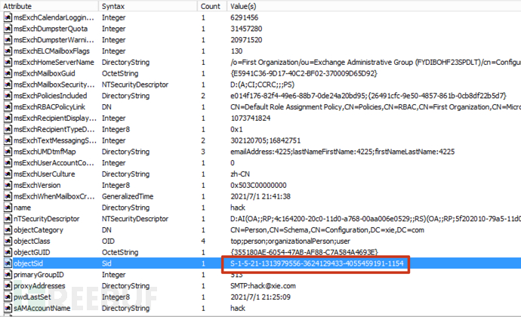Viewport: 521px width, 317px height.
Task: Click icon beside msExchUserAccountCo… attribute
Action: tap(8, 163)
